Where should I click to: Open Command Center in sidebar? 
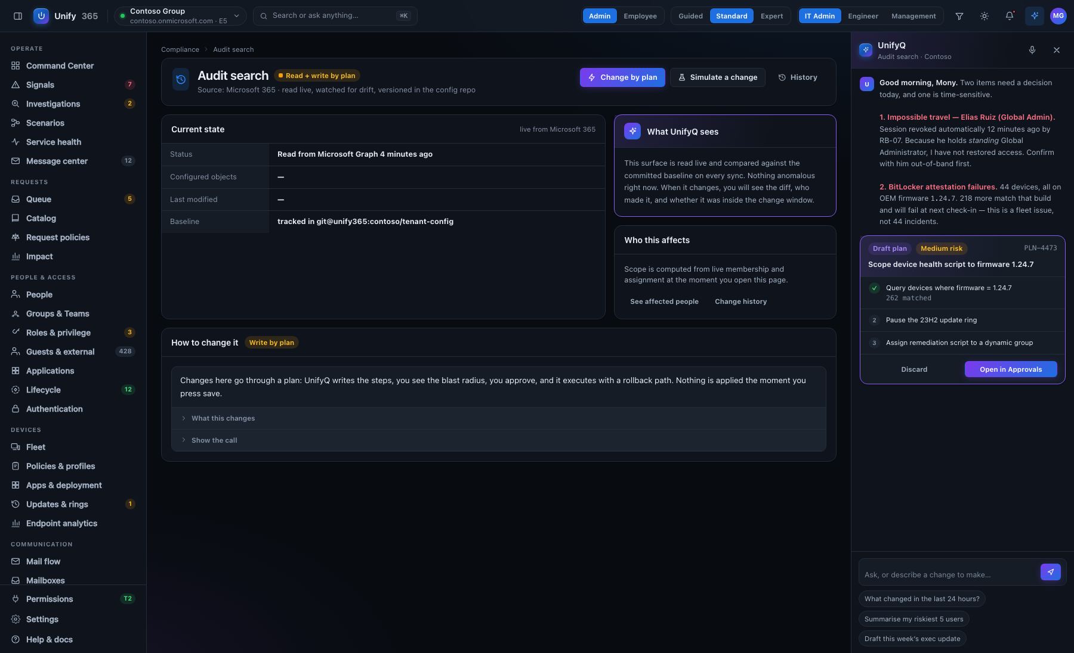point(73,66)
